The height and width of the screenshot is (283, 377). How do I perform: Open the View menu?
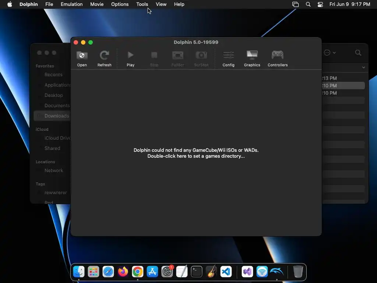[161, 4]
